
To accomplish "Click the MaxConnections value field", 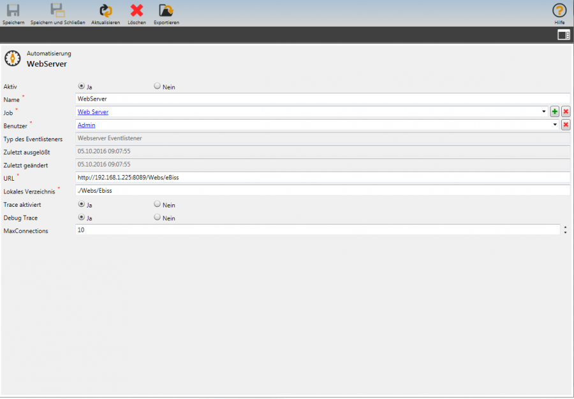I will [318, 230].
